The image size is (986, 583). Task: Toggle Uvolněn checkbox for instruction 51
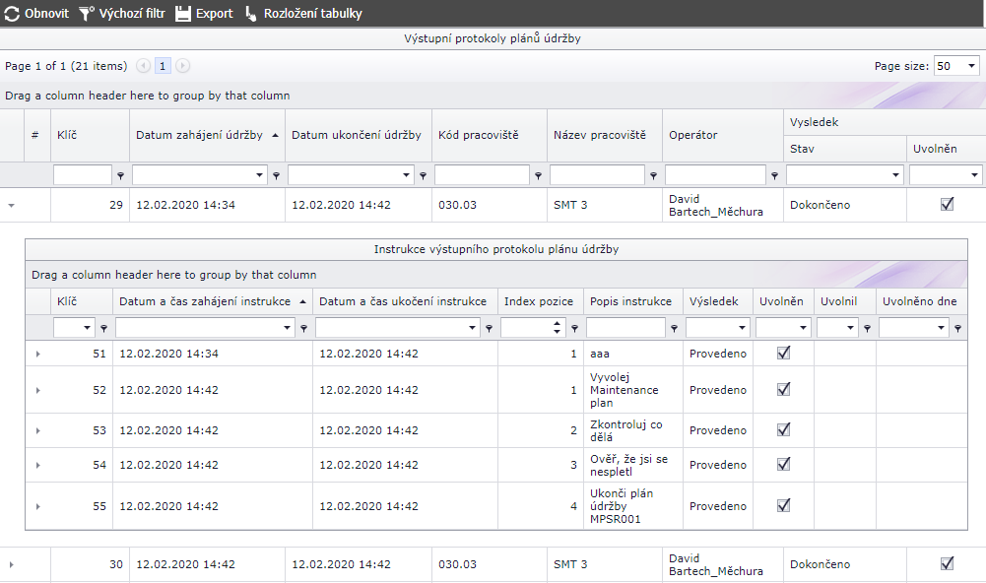[x=783, y=354]
